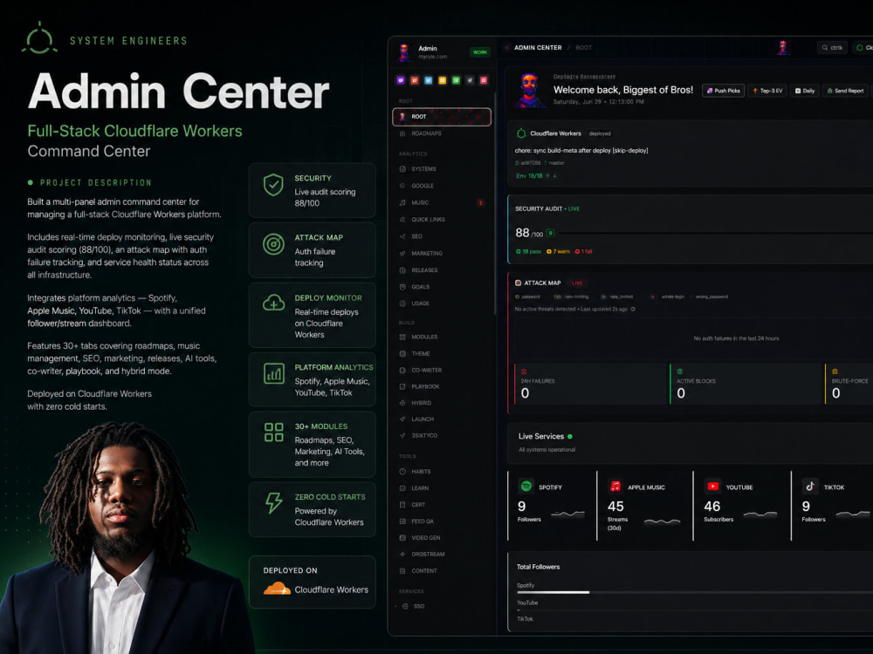Click ADMIN CENTER in the breadcrumb
Viewport: 873px width, 654px height.
click(538, 48)
